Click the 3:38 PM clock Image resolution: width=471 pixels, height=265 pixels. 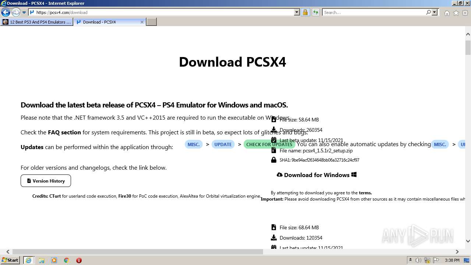pyautogui.click(x=452, y=260)
